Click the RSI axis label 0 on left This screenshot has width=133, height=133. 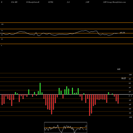(1, 45)
